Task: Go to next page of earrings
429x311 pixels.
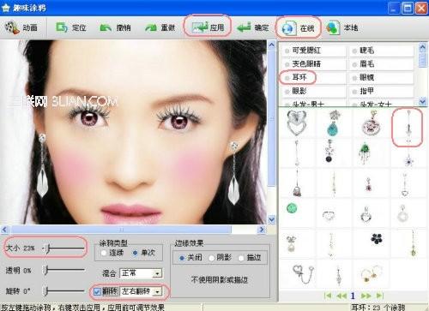Action: click(366, 296)
